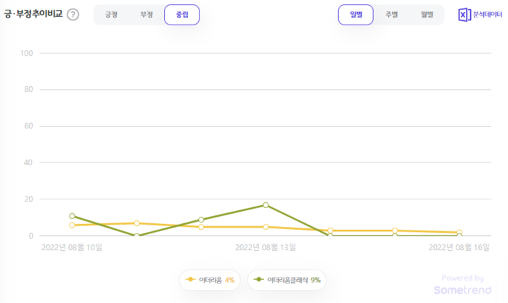Switch to 주별 weekly view

click(x=391, y=14)
